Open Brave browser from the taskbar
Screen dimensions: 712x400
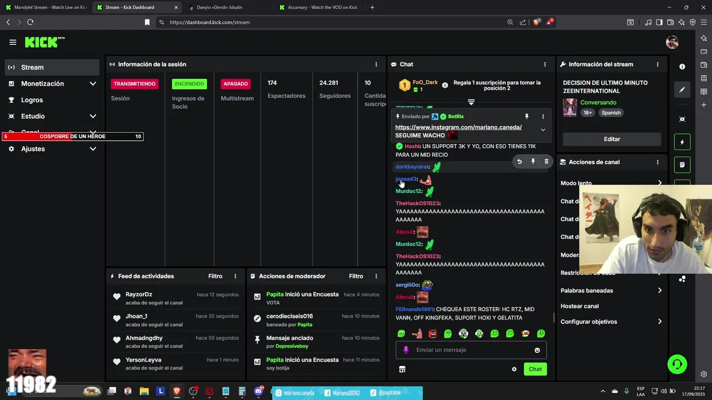coord(177,391)
